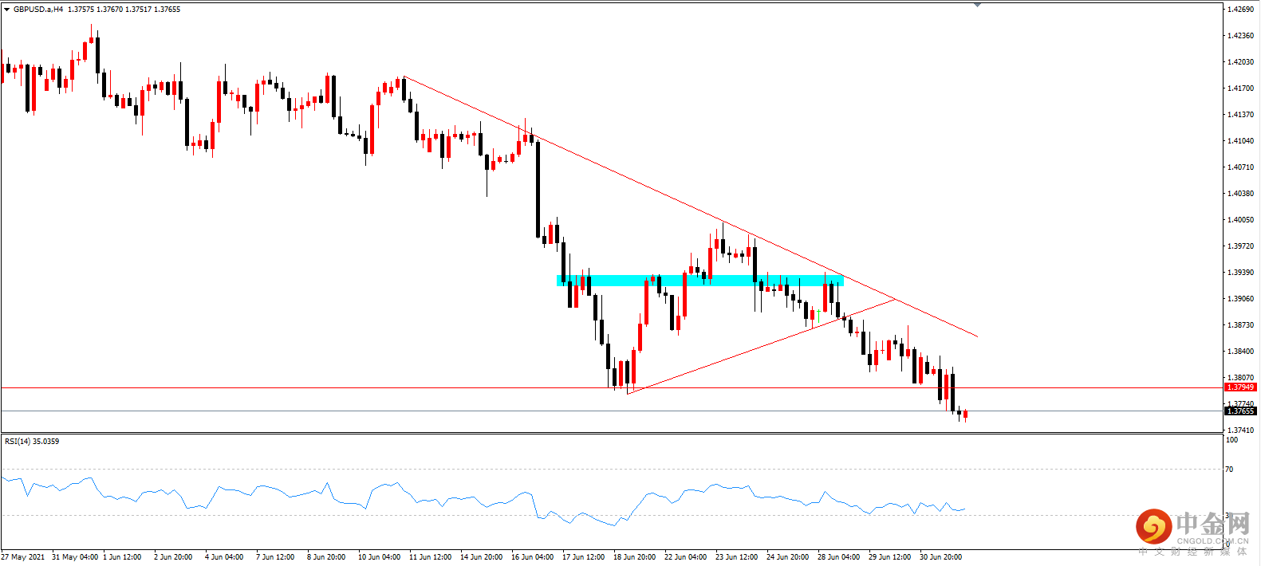Select the black 1.37655 current price label
This screenshot has height=566, width=1261.
tap(1240, 411)
